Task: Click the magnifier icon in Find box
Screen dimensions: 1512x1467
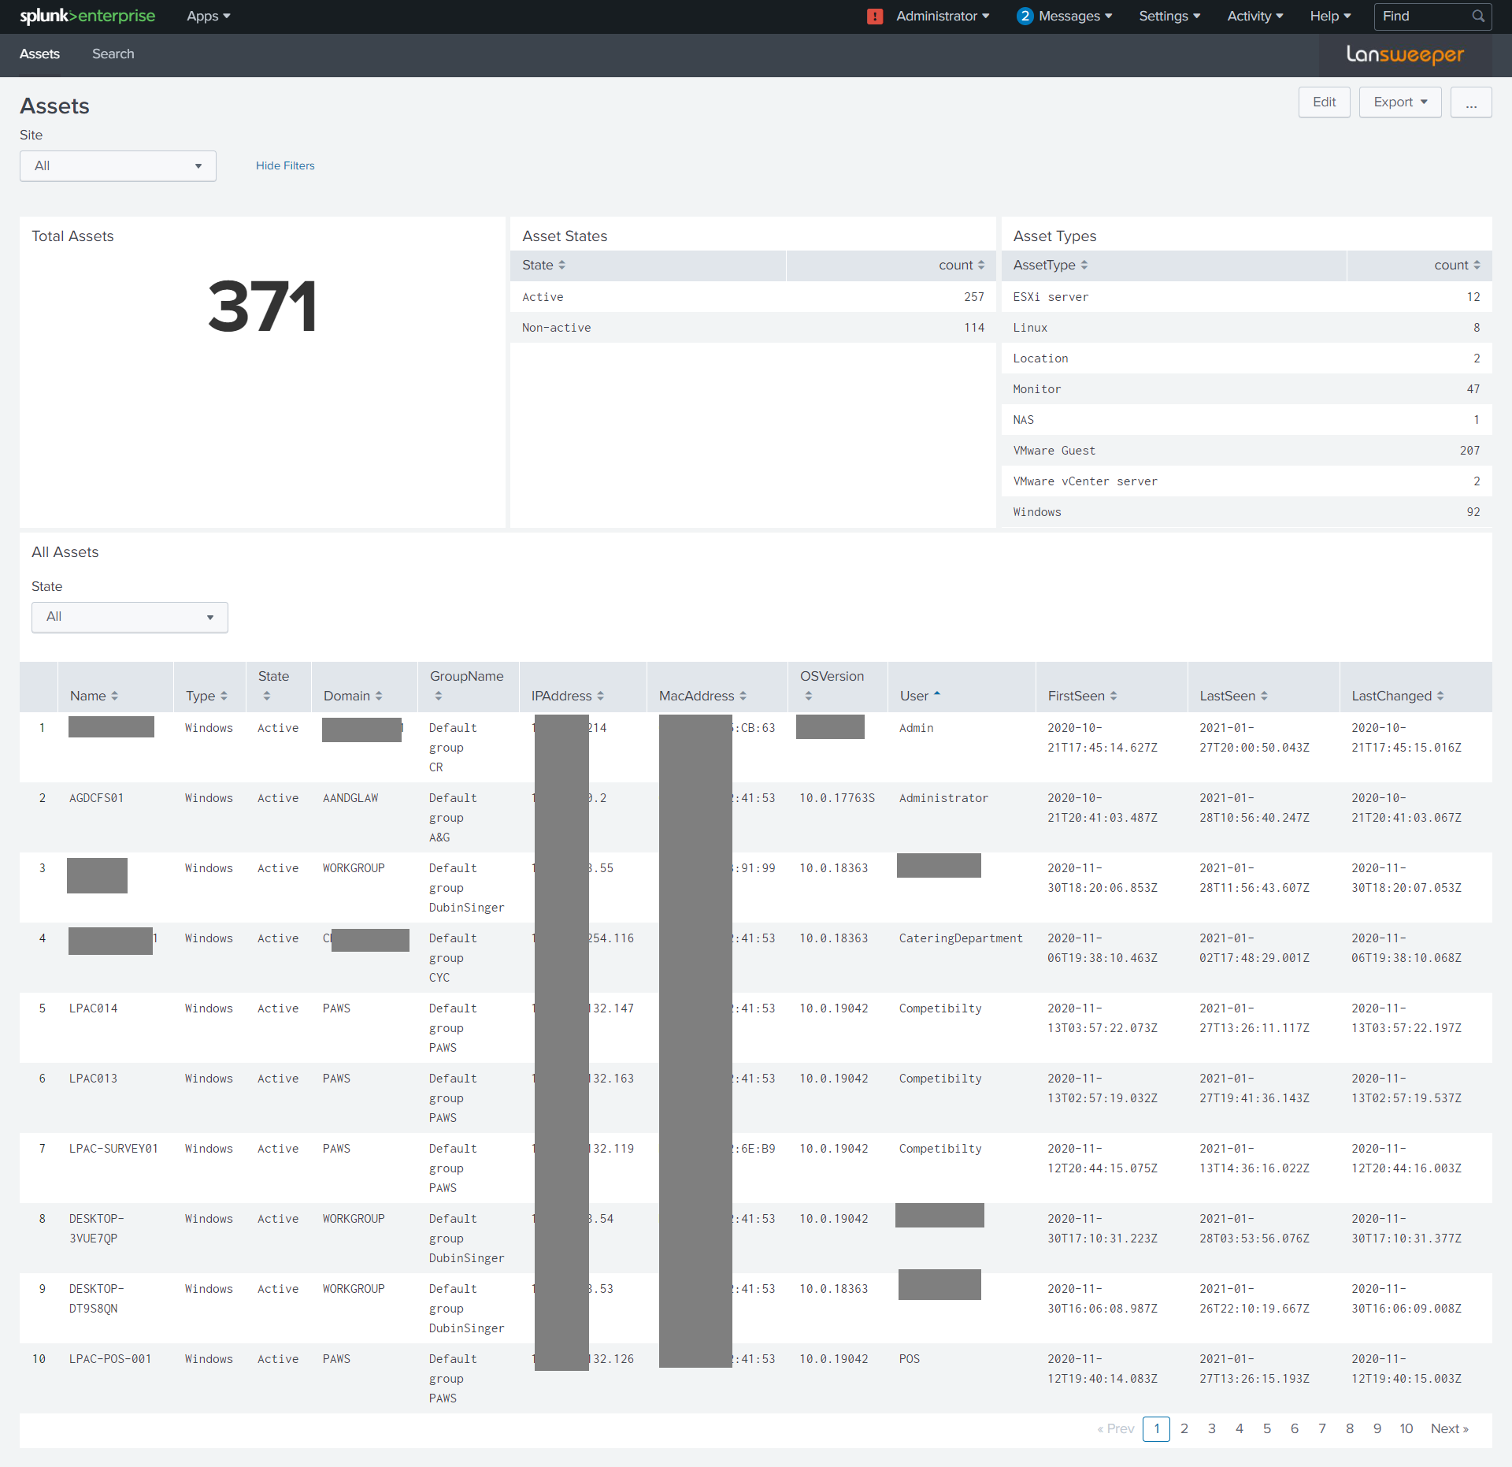Action: [1478, 17]
